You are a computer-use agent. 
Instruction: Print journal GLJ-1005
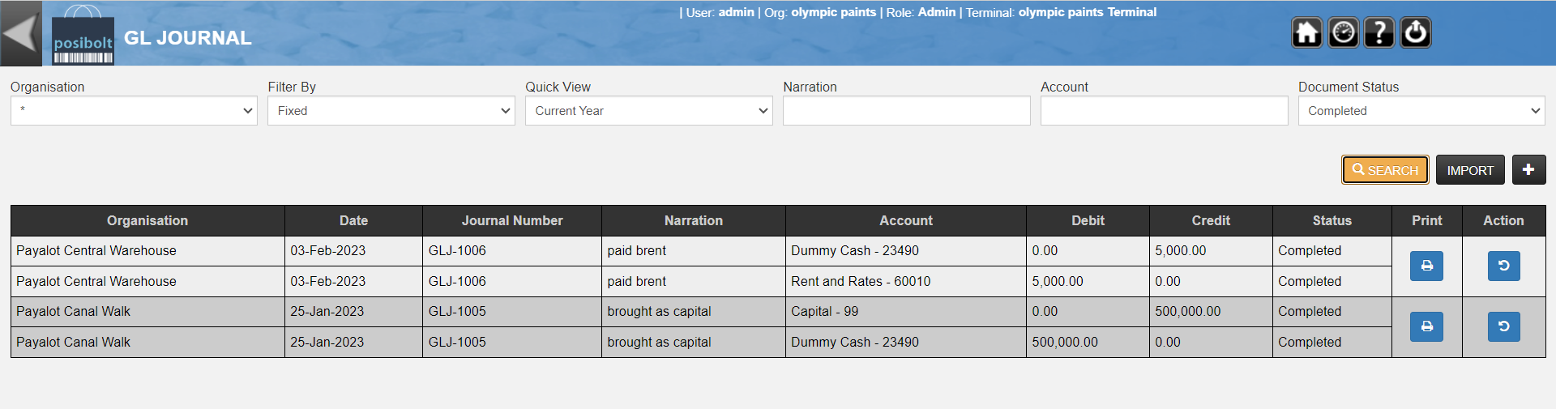pyautogui.click(x=1426, y=326)
